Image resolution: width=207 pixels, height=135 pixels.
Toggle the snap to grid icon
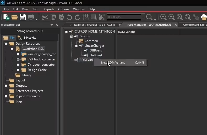86,17
